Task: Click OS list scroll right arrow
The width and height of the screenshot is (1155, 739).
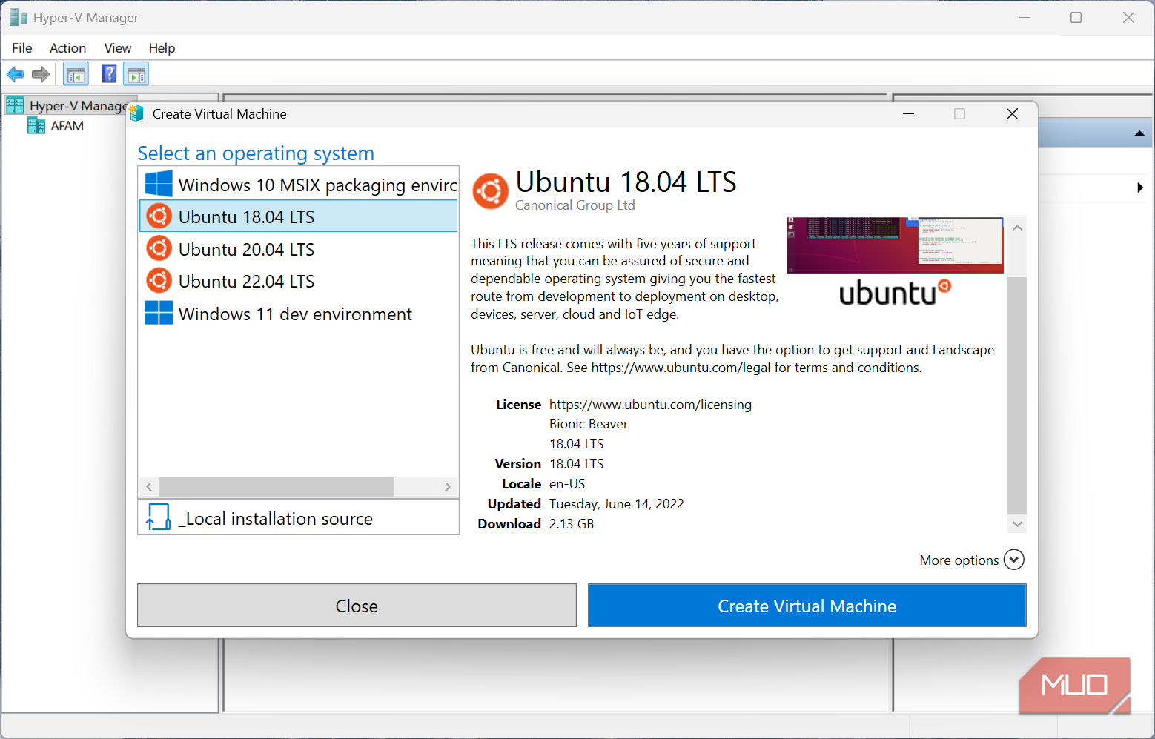Action: coord(448,487)
